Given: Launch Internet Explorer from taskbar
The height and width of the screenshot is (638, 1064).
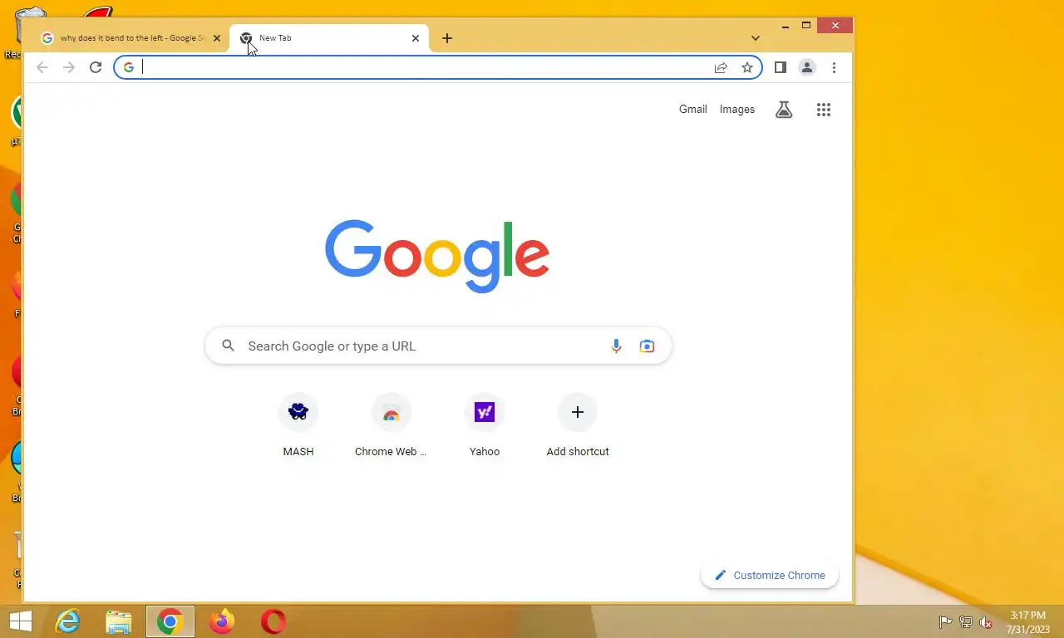Looking at the screenshot, I should click(67, 621).
